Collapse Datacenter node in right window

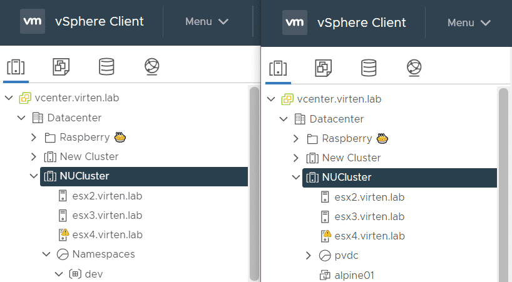[284, 119]
